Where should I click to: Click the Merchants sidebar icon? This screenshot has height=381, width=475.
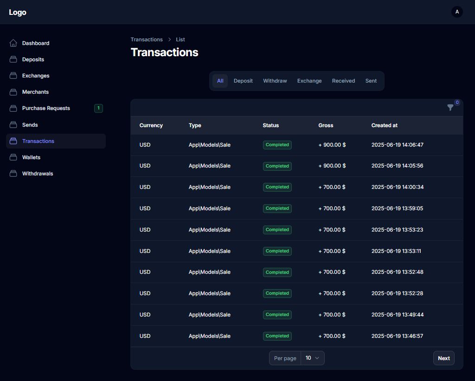pos(13,92)
